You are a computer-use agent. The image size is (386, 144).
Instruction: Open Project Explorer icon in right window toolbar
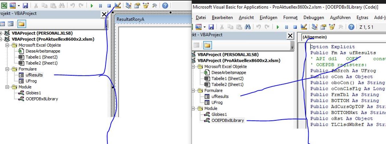pyautogui.click(x=315, y=27)
